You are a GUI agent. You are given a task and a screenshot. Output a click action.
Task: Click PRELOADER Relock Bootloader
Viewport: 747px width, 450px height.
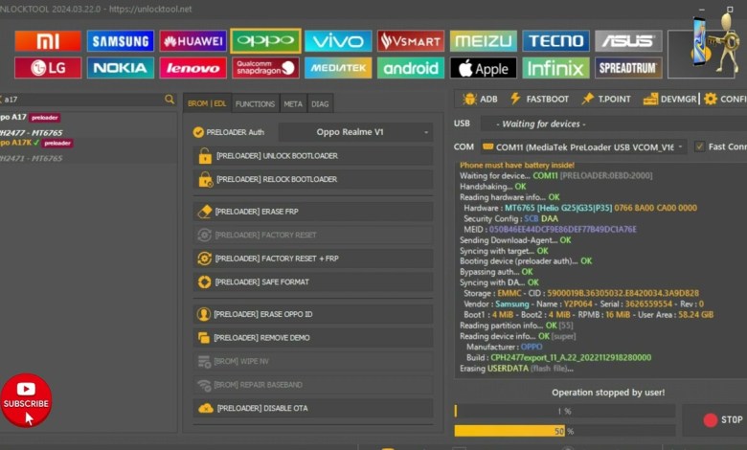(x=313, y=180)
